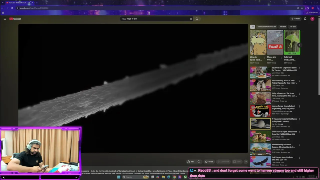Click the video player area
Screen dimensions: 320x180
point(133,88)
